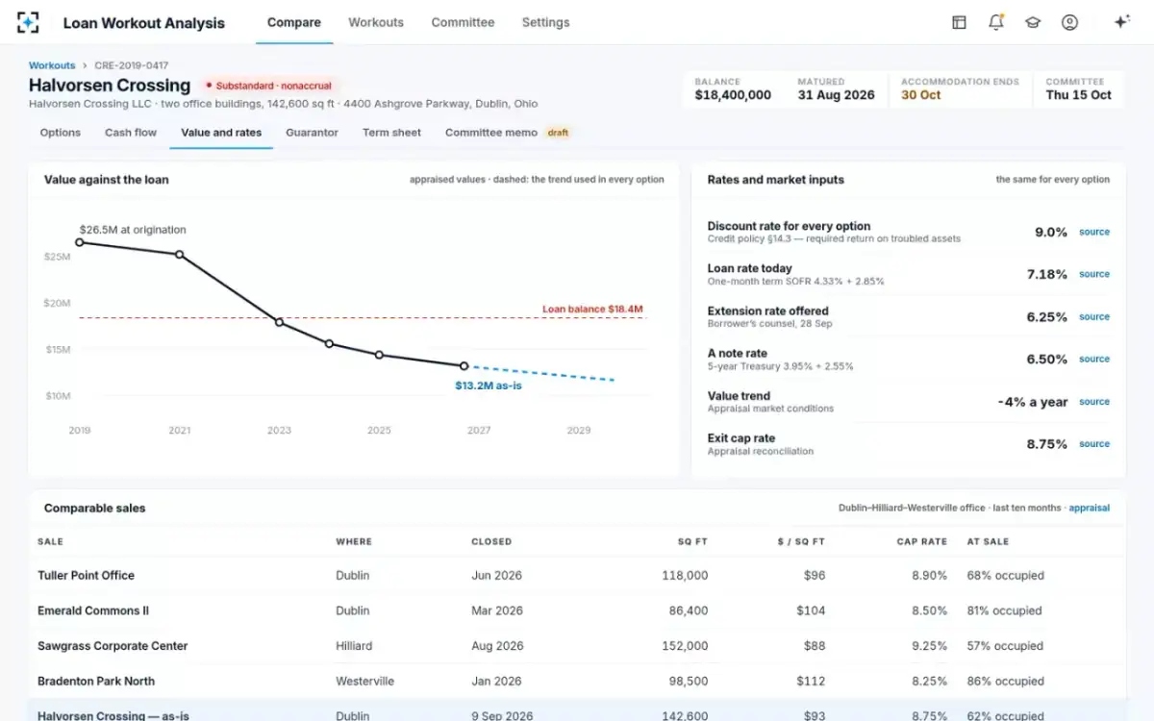1154x721 pixels.
Task: Click the Loan balance $18.4M label
Action: coord(592,310)
